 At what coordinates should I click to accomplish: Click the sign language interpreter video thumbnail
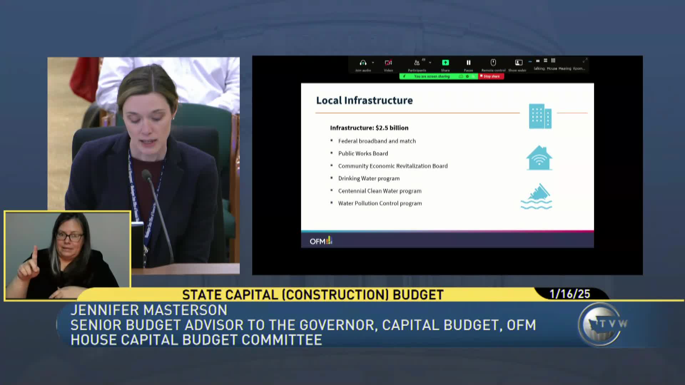(x=67, y=255)
